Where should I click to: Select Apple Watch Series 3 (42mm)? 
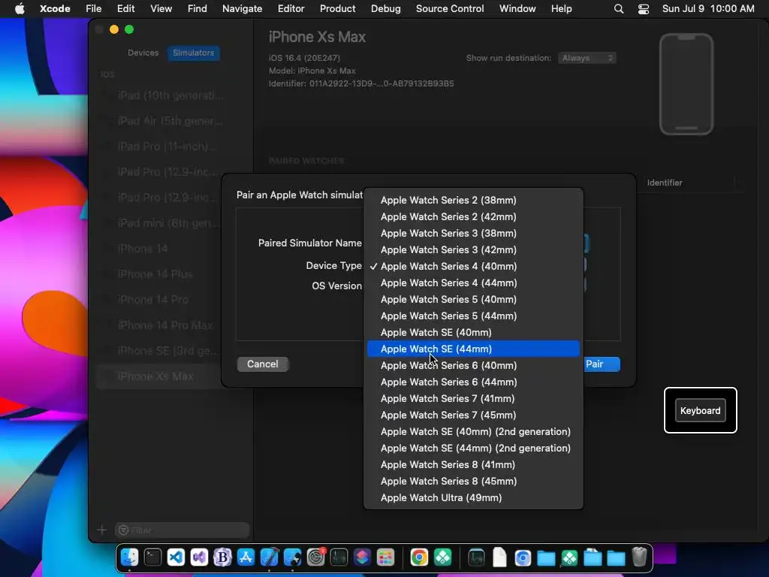click(x=473, y=249)
